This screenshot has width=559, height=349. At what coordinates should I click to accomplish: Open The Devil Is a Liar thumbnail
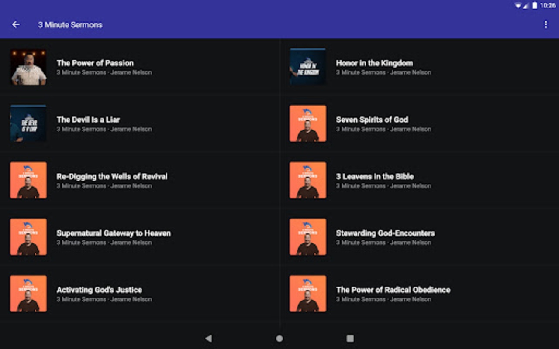point(28,123)
